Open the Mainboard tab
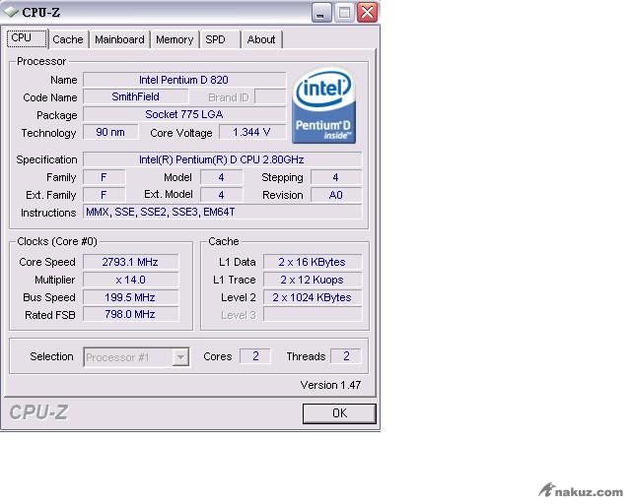Screen dimensions: 631x504 pos(119,39)
